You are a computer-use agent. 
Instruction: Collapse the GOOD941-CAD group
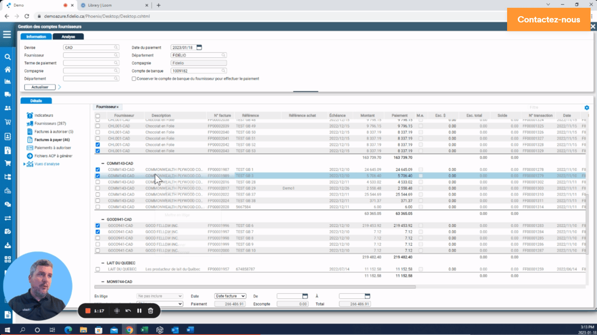coord(102,219)
